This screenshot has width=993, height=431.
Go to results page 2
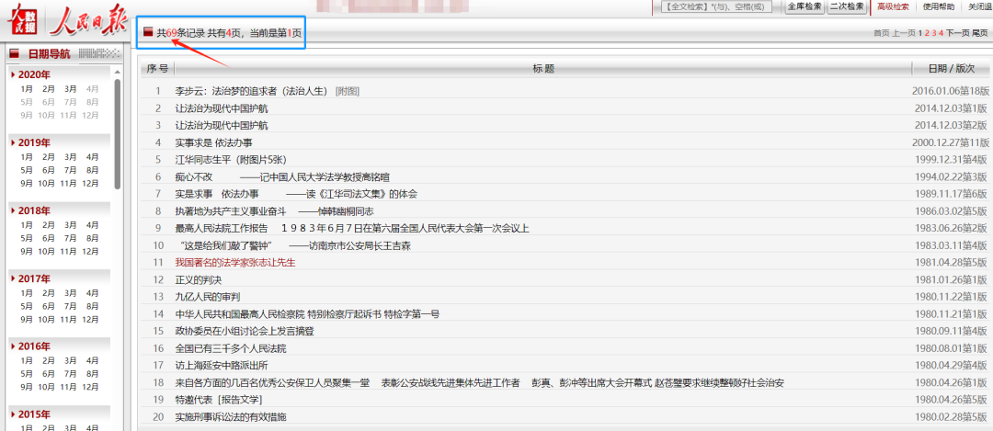pos(927,33)
